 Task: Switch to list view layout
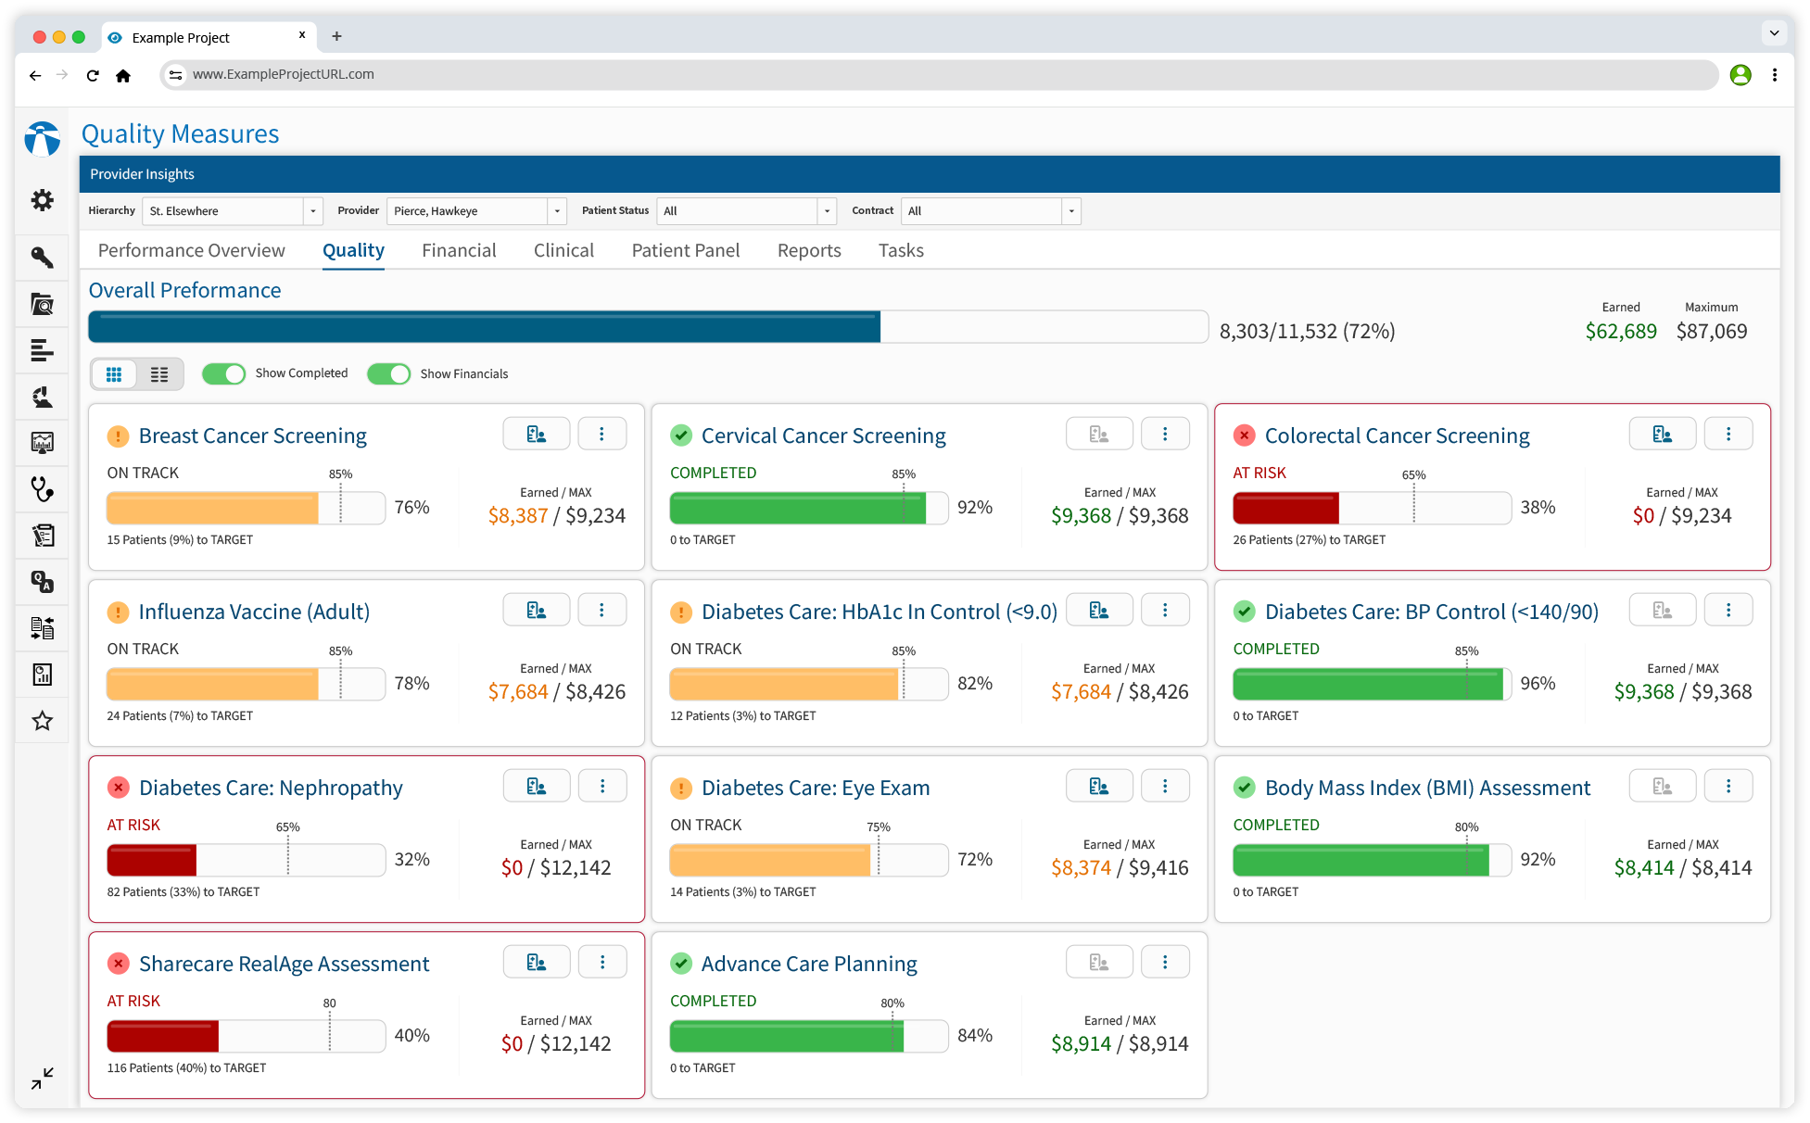tap(158, 373)
